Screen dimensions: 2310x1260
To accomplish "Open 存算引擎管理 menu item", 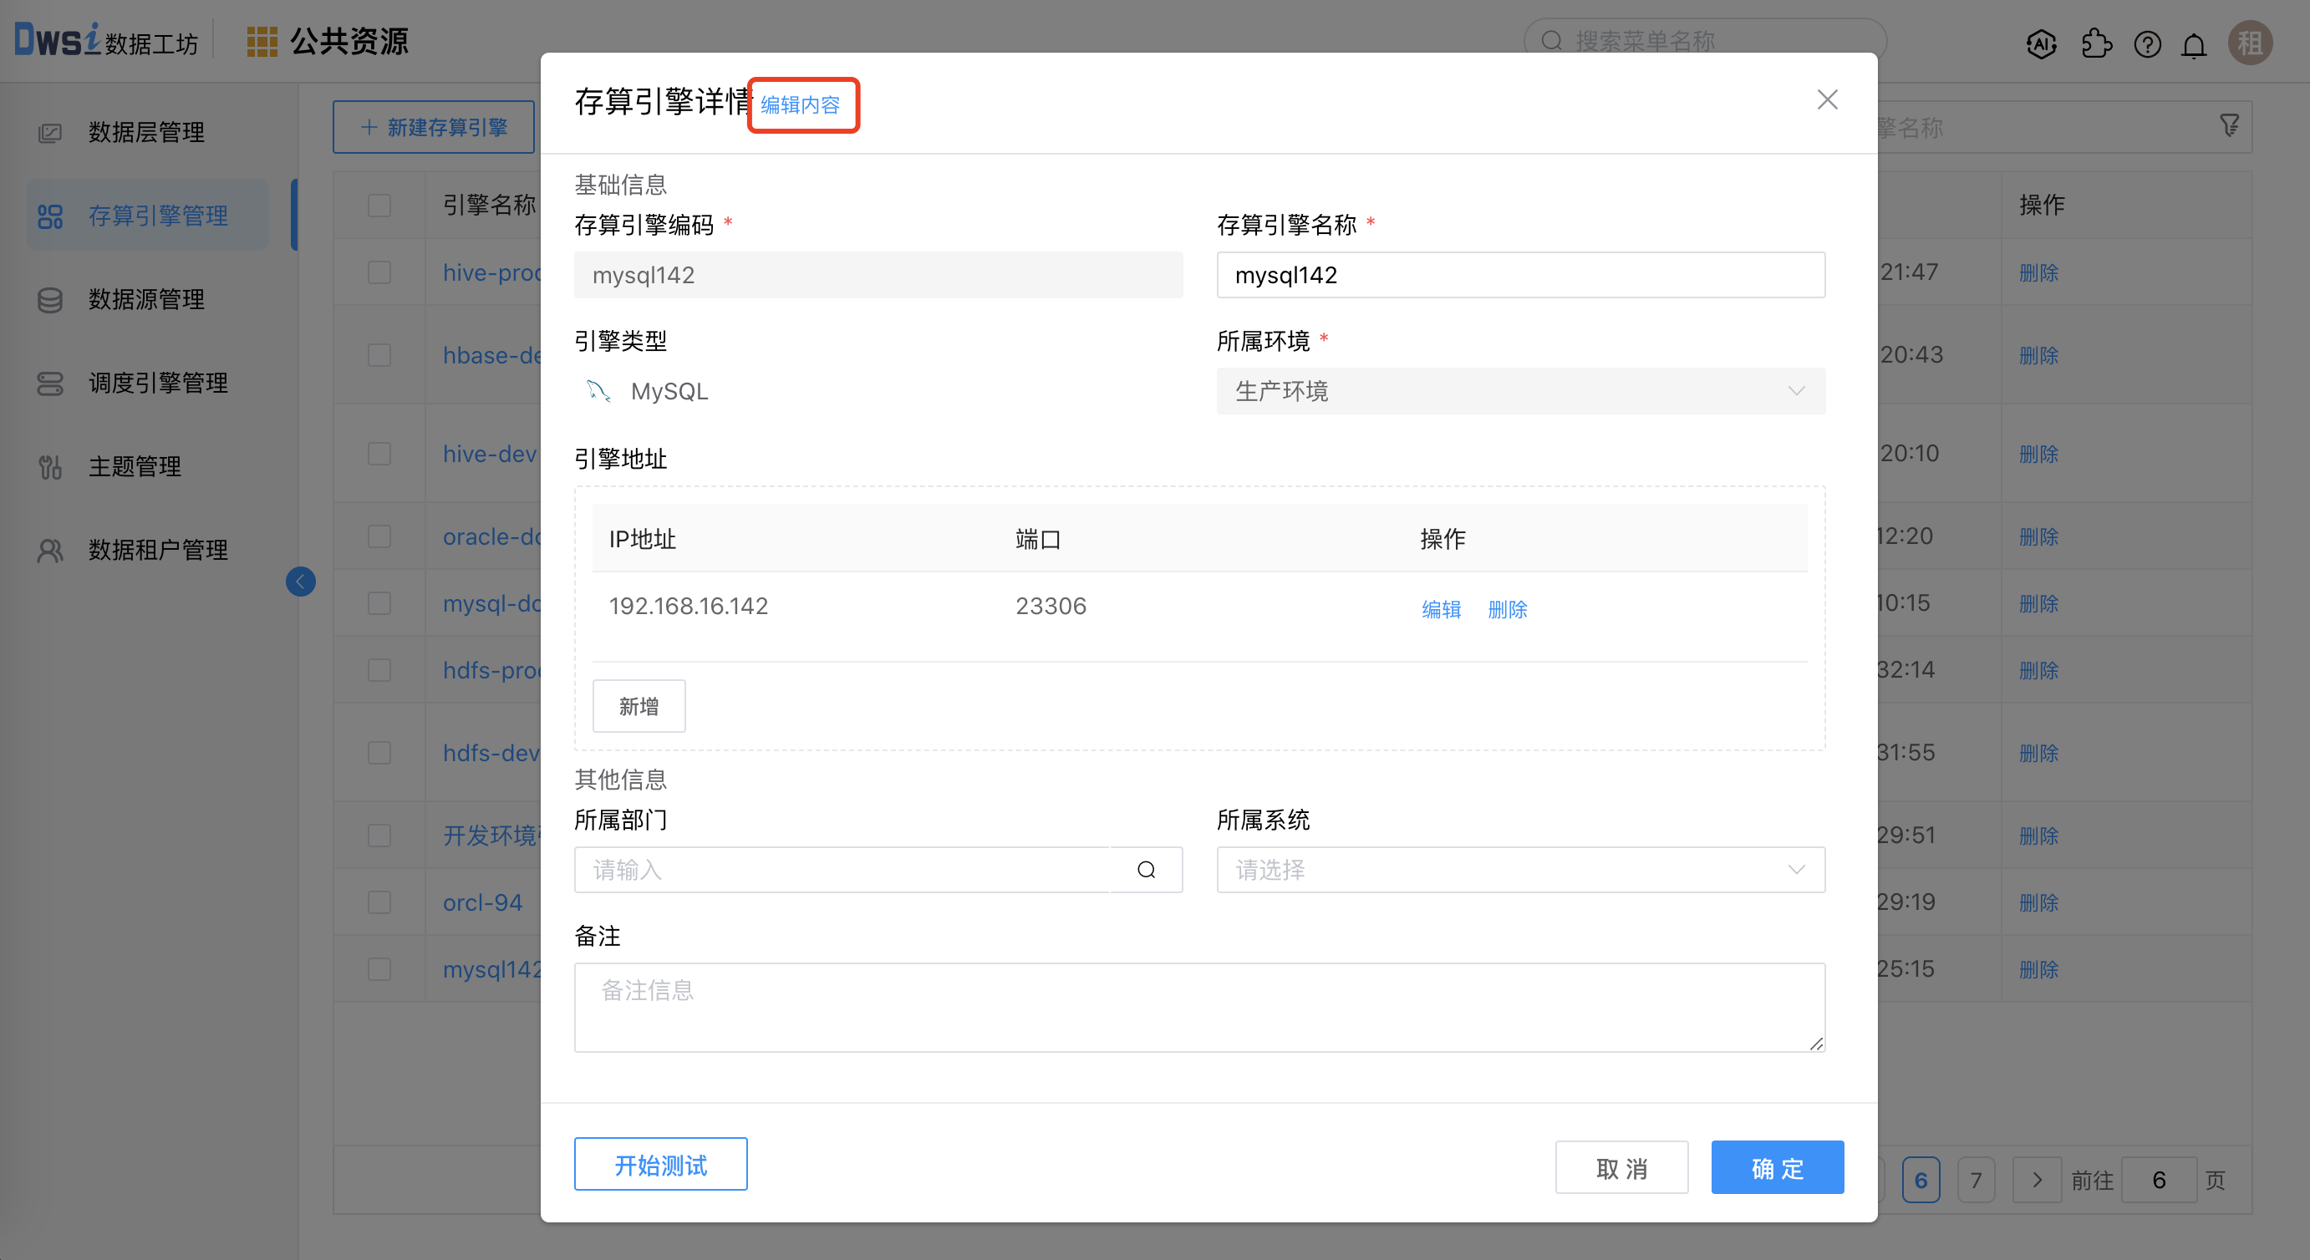I will [148, 216].
